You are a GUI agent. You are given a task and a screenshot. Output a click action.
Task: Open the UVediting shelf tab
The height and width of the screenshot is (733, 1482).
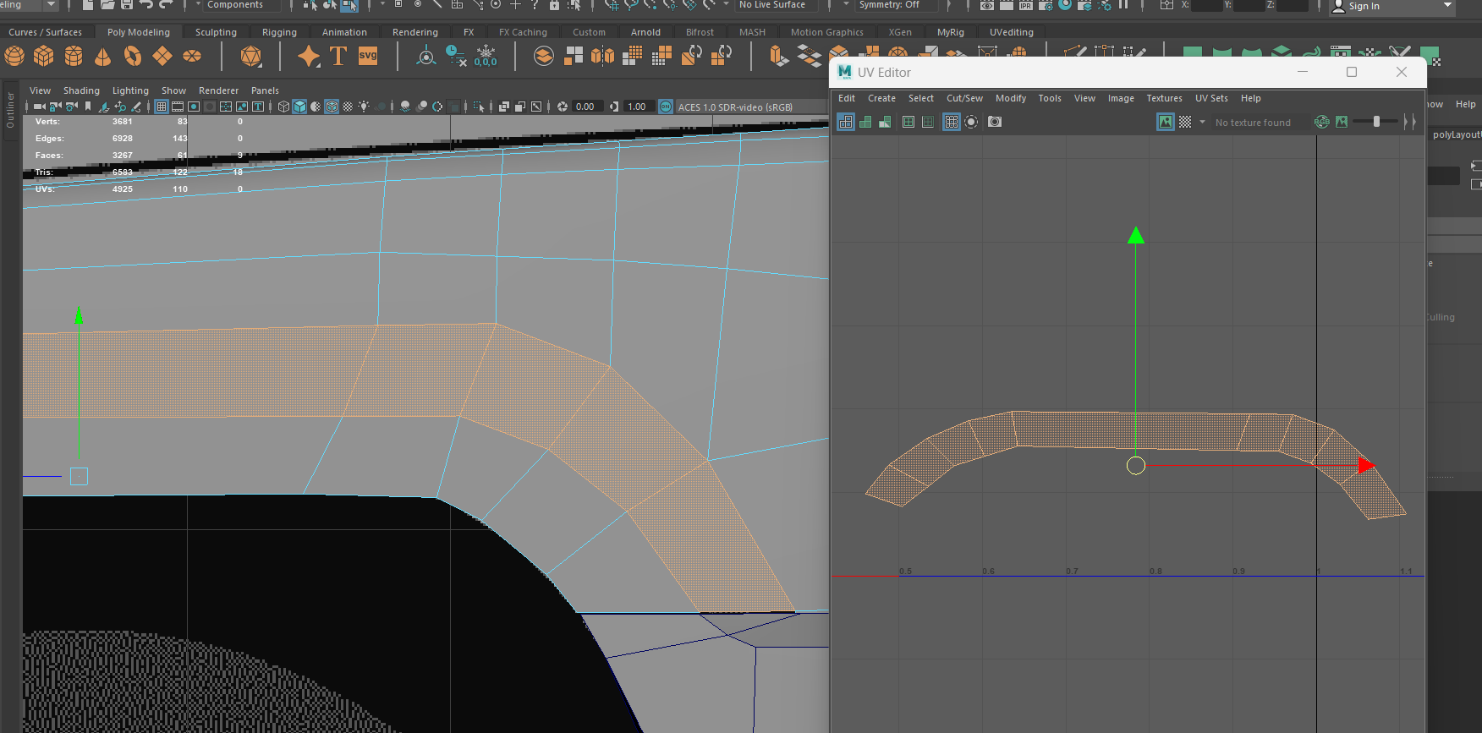click(1011, 32)
